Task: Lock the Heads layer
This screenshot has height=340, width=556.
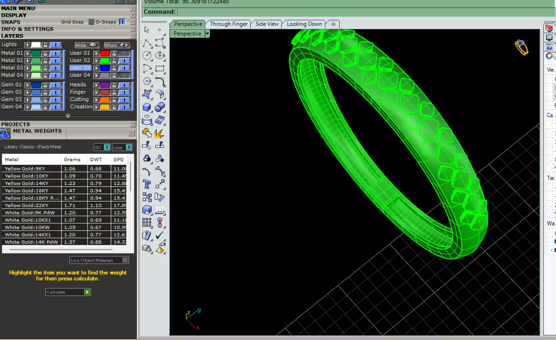Action: (114, 85)
